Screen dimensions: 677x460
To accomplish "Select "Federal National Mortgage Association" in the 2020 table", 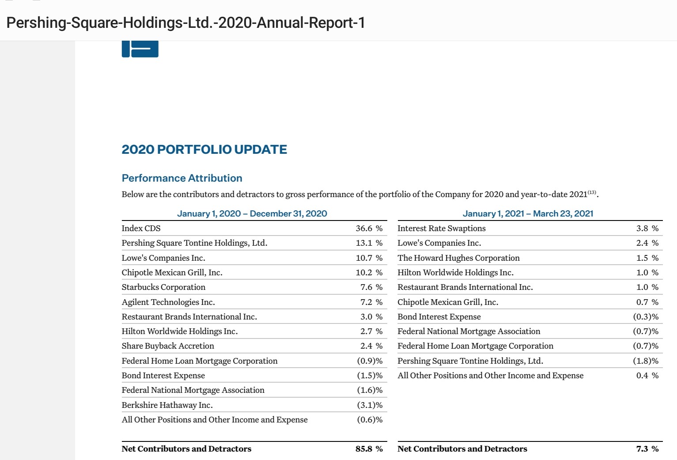I will 193,390.
